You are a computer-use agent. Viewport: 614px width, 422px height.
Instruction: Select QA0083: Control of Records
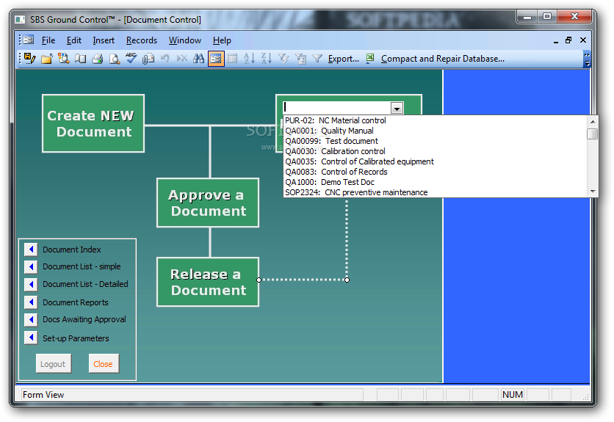[x=435, y=172]
